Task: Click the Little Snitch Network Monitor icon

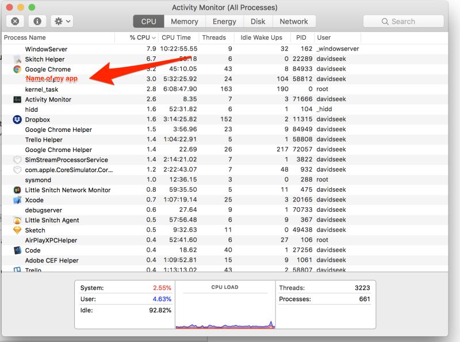Action: pyautogui.click(x=17, y=190)
